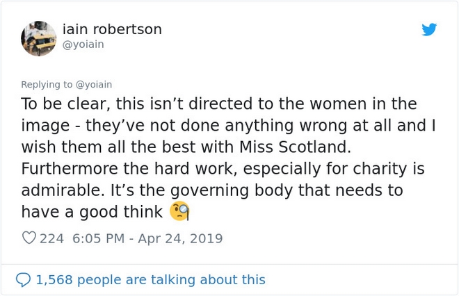
Task: Like the tweet with the heart icon
Action: coord(29,238)
